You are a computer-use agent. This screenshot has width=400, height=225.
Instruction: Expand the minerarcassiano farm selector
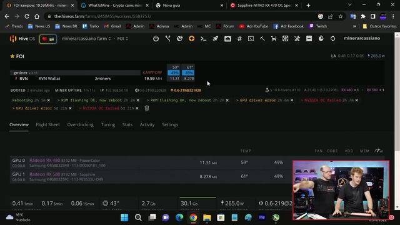point(86,39)
